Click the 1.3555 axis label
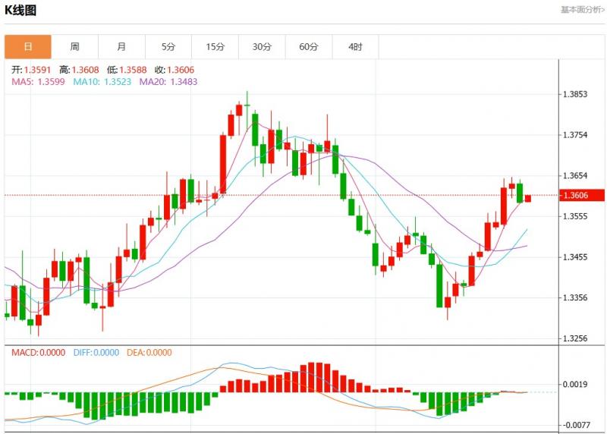 [x=575, y=216]
